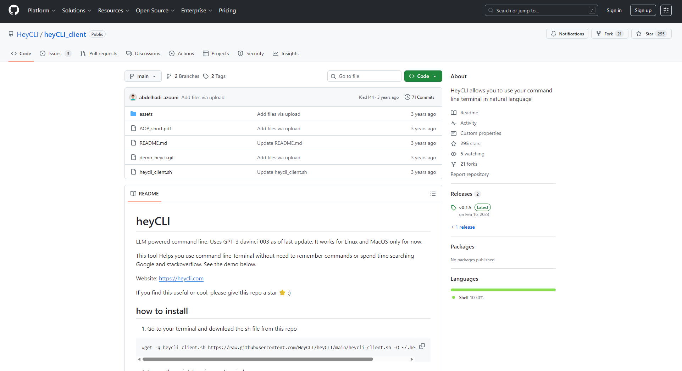Open the https://heycli.com website link

coord(181,279)
